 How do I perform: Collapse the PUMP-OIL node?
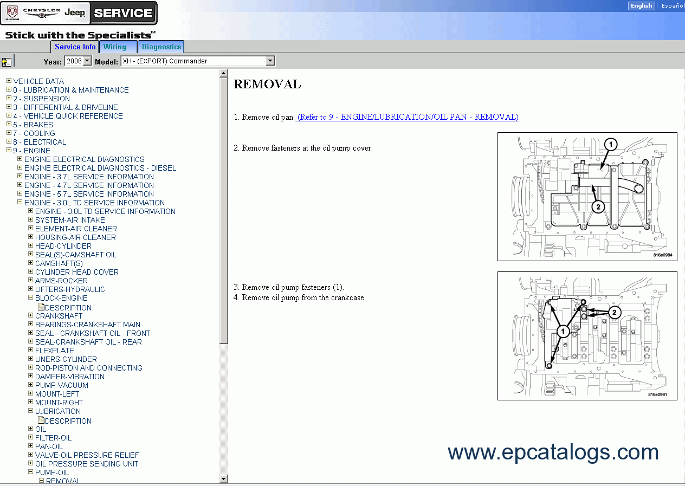(x=30, y=472)
